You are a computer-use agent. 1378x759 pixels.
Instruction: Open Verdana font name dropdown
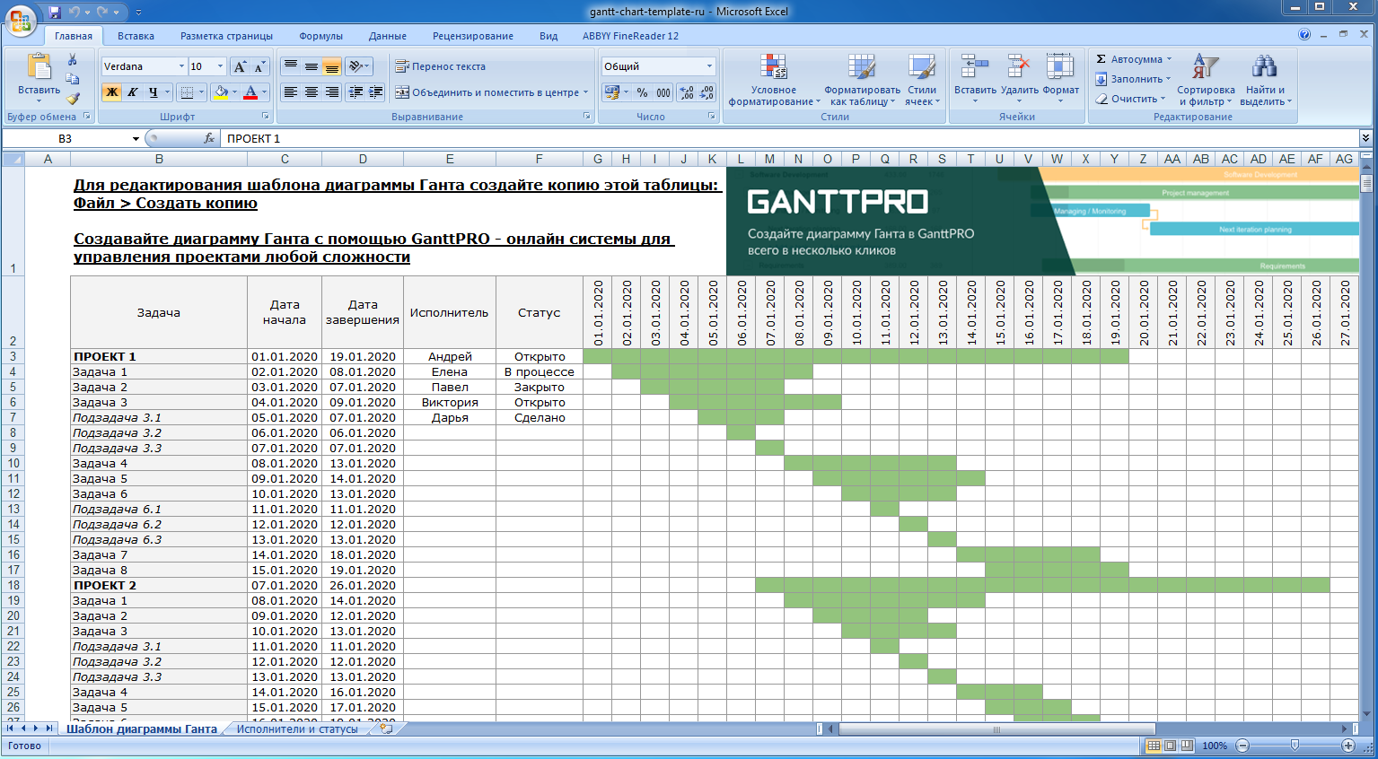181,66
